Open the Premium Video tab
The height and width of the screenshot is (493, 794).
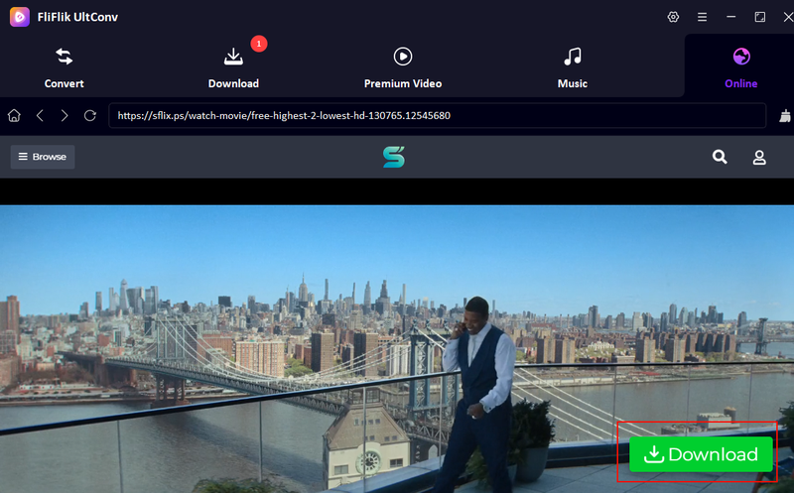(x=403, y=67)
